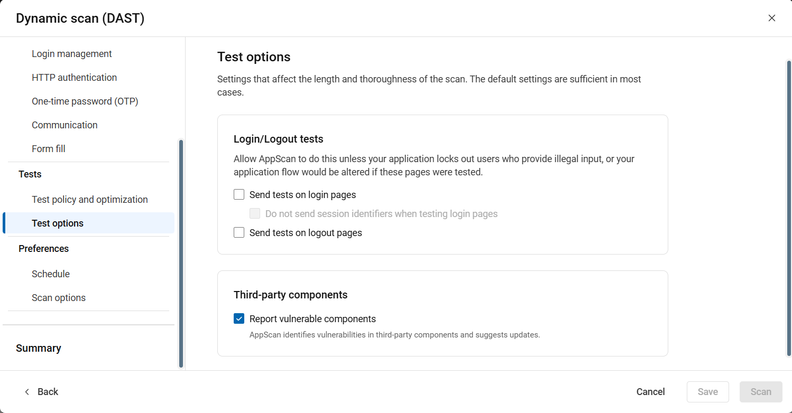Image resolution: width=792 pixels, height=413 pixels.
Task: Click the Back chevron arrow icon
Action: point(27,392)
